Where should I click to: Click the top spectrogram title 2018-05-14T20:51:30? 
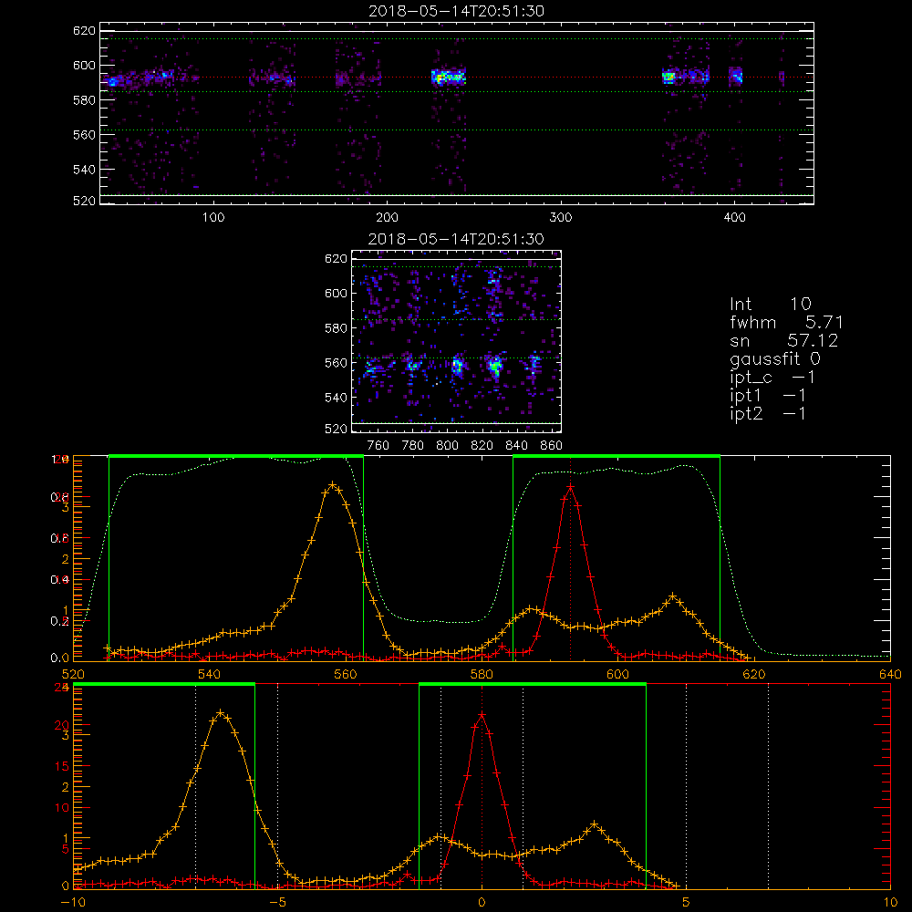456,10
